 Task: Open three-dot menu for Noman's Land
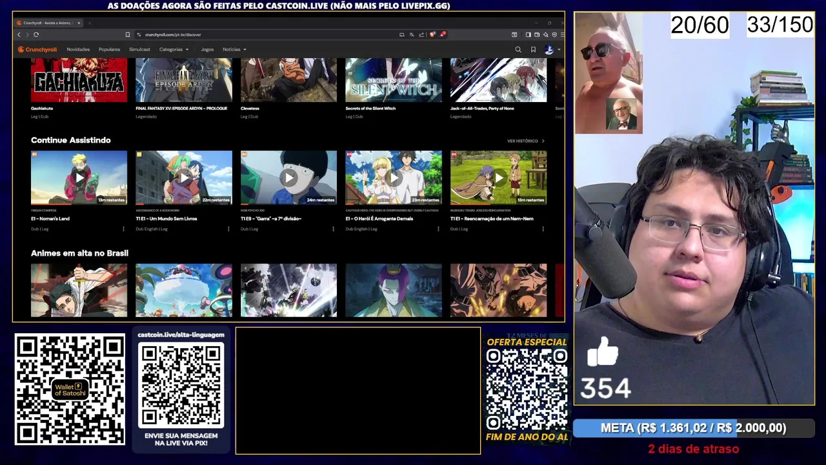click(123, 229)
